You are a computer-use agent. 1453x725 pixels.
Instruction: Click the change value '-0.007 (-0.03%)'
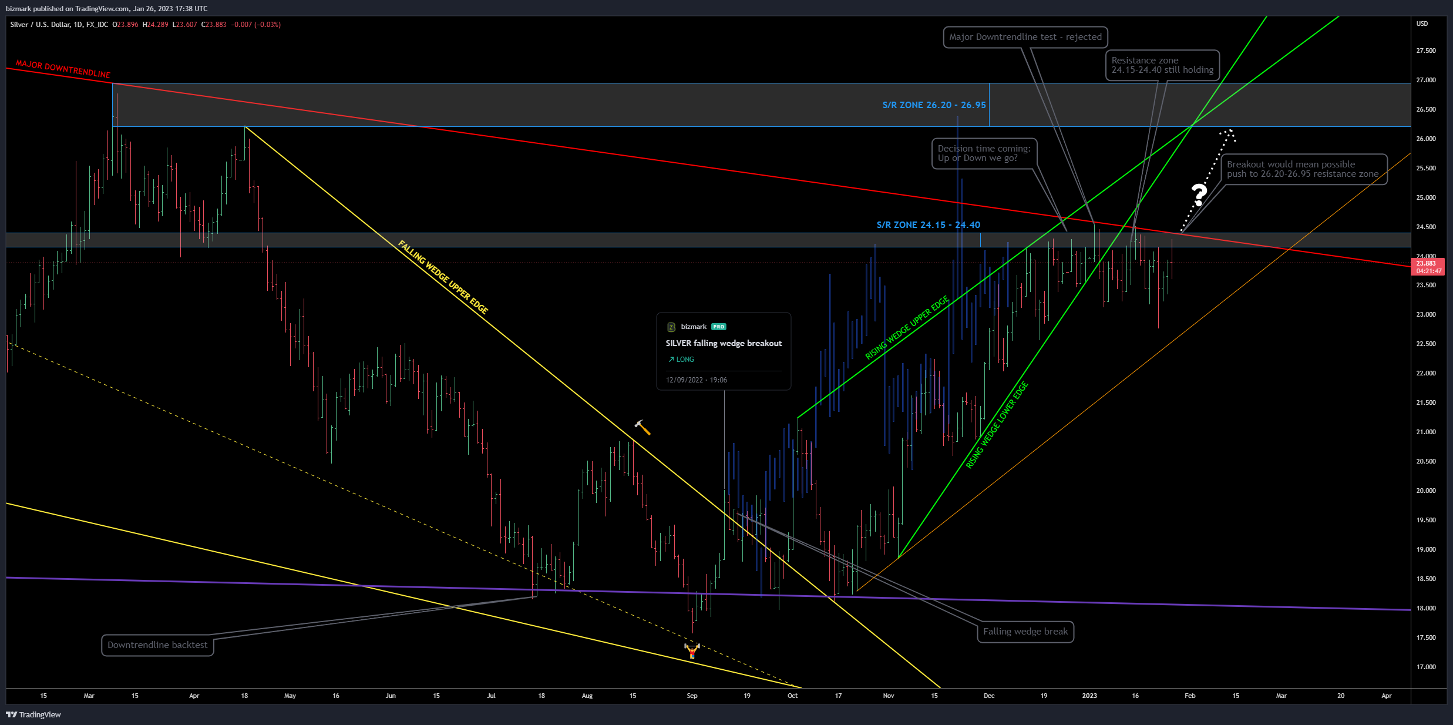[x=255, y=25]
